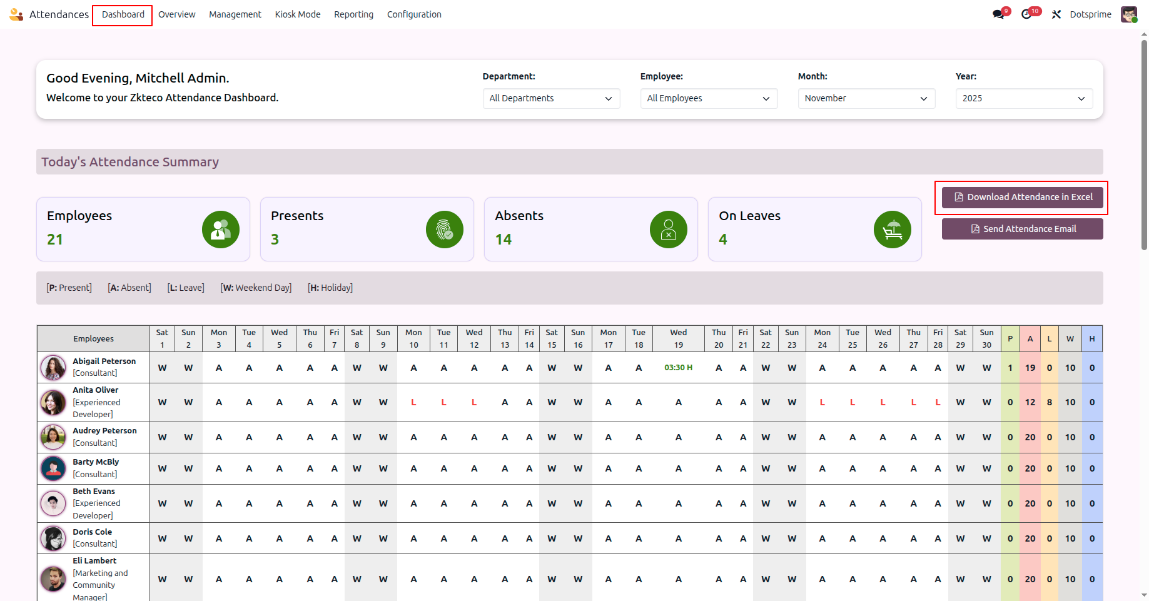1149x601 pixels.
Task: Change the Month dropdown from November
Action: coord(866,99)
